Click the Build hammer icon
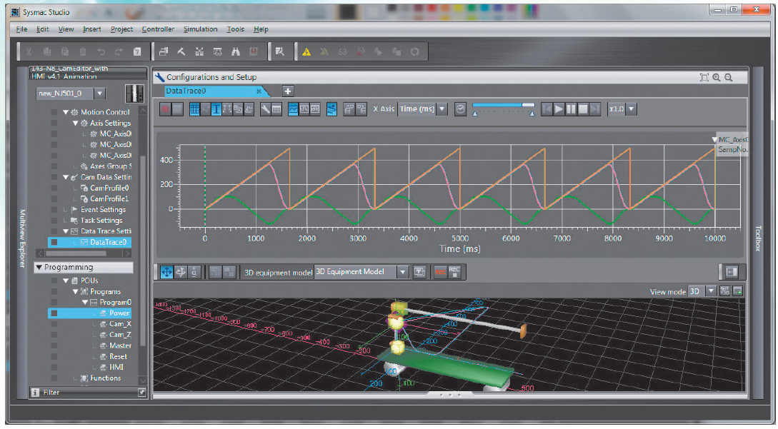The height and width of the screenshot is (429, 778). 181,51
